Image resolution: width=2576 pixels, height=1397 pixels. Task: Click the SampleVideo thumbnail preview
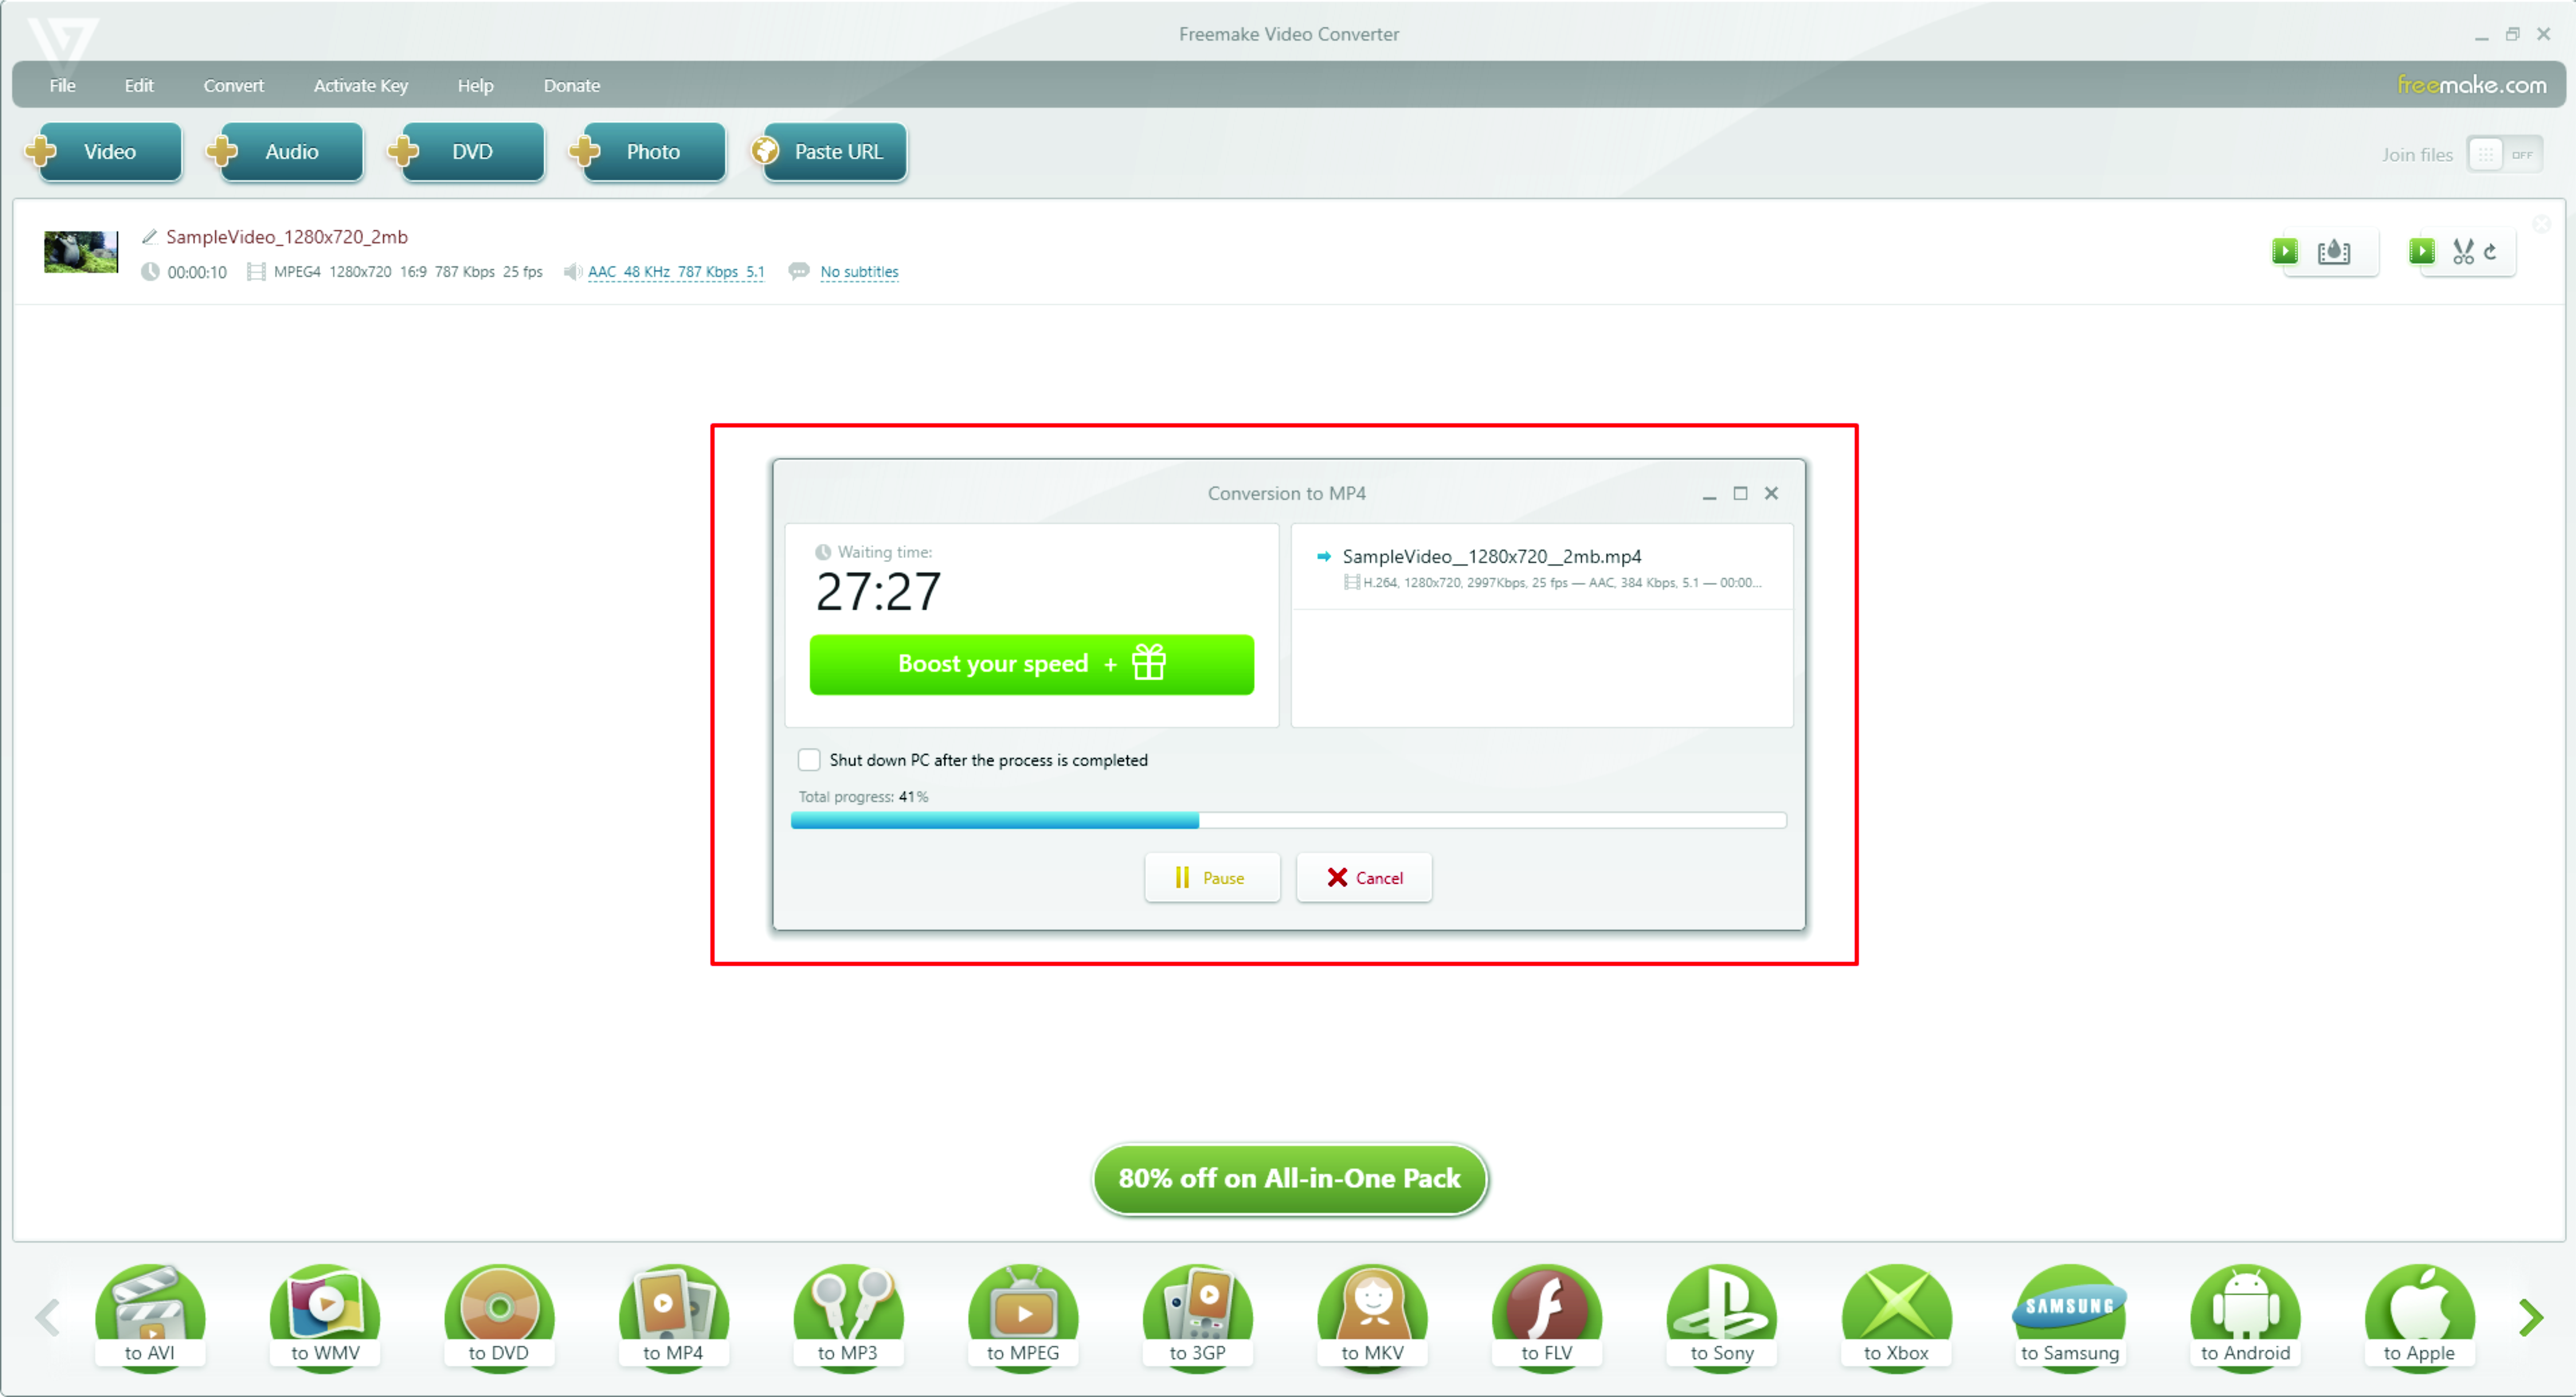[81, 252]
